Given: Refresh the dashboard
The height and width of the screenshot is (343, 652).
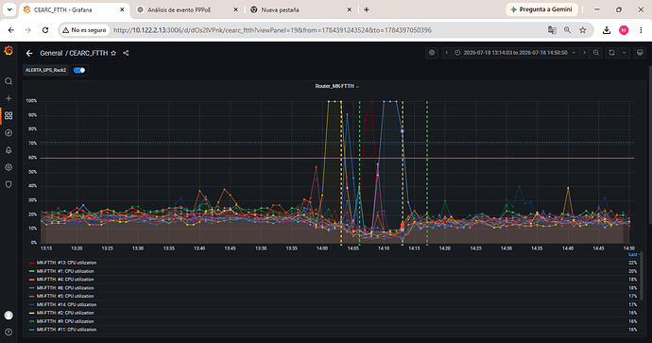Looking at the screenshot, I should (611, 53).
